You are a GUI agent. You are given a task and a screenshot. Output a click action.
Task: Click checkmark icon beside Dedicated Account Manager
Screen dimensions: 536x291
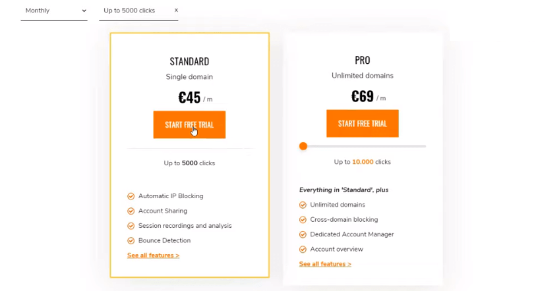coord(303,234)
